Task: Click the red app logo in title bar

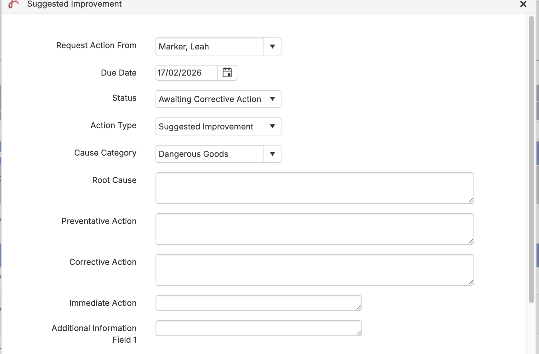Action: [13, 4]
